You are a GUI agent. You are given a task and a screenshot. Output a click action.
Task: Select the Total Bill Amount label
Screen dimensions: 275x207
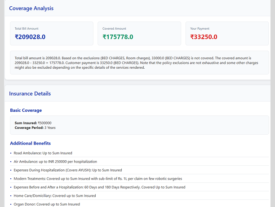[27, 29]
